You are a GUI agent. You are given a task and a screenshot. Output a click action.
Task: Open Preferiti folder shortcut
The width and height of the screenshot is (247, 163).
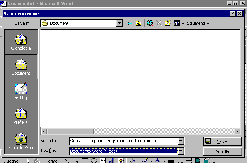click(x=21, y=116)
